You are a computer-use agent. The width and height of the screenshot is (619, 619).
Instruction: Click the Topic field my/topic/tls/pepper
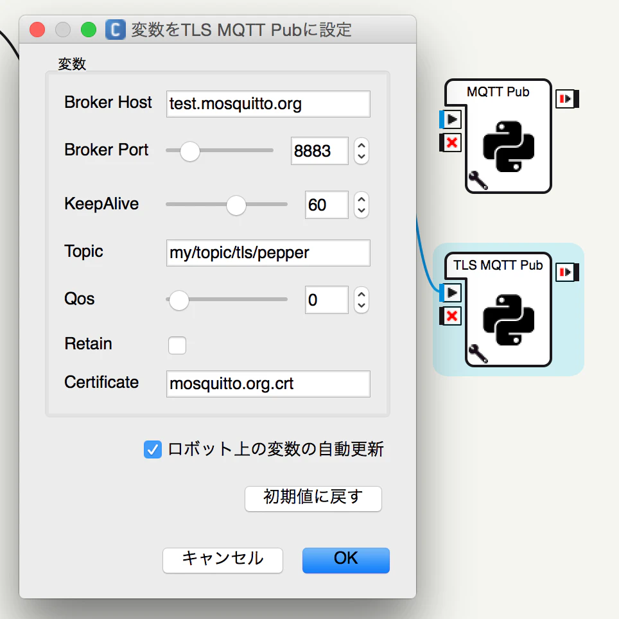tap(268, 252)
